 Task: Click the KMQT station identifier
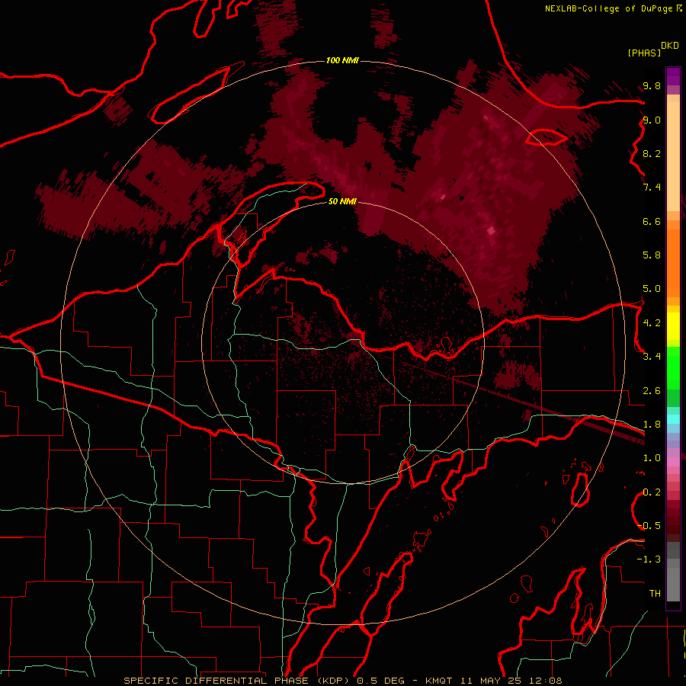coord(438,681)
